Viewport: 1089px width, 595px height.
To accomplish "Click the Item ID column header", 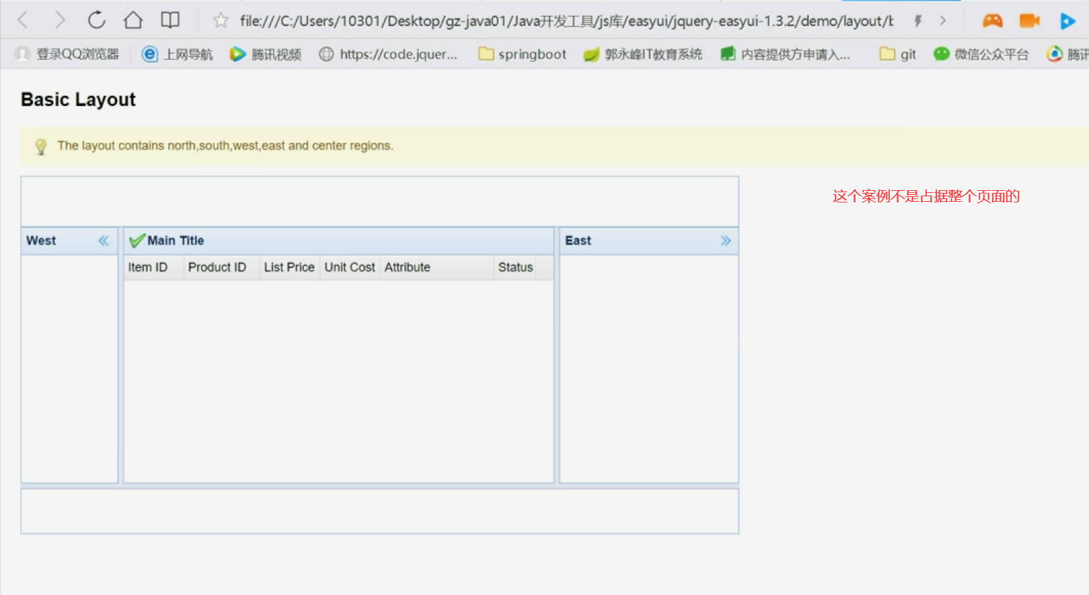I will 153,267.
